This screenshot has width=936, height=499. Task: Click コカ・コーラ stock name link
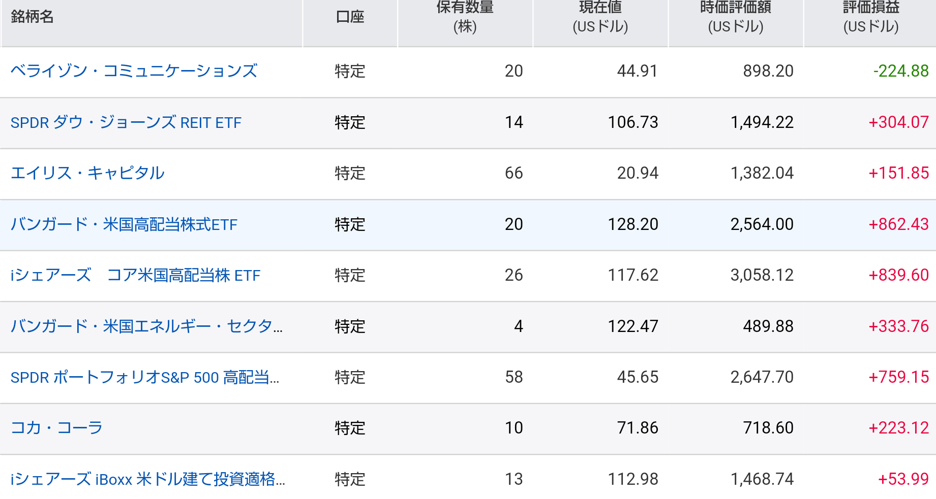click(56, 428)
